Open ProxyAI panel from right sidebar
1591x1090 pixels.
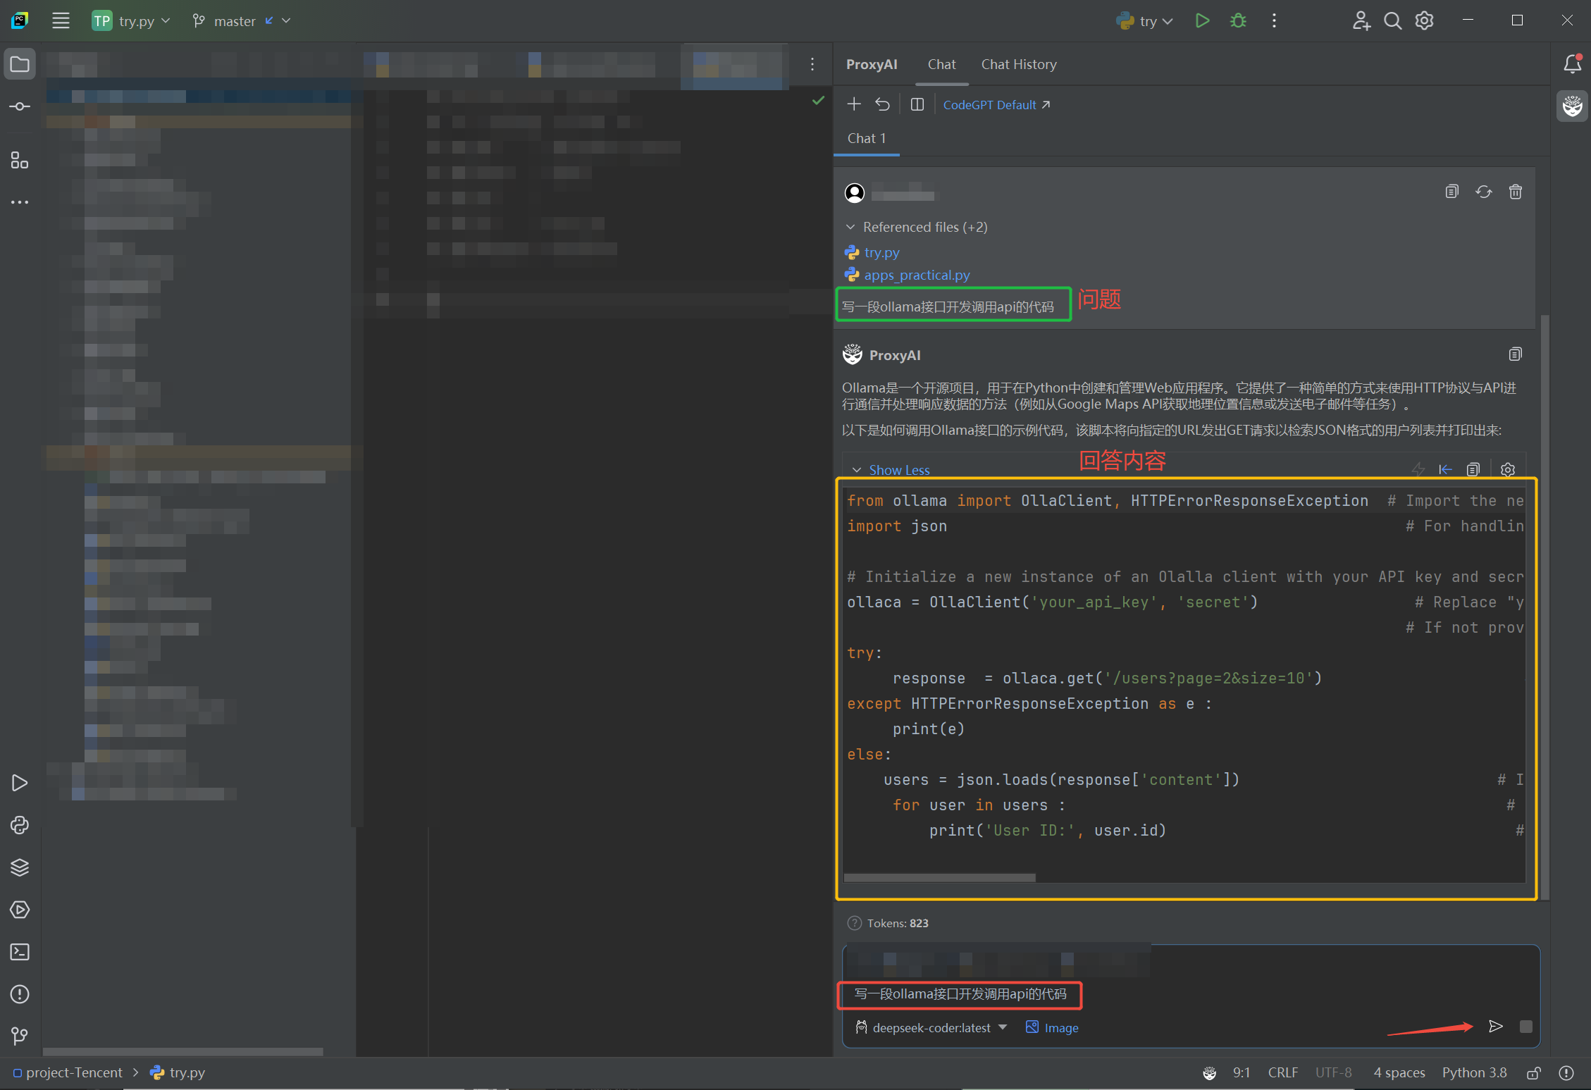[1572, 106]
